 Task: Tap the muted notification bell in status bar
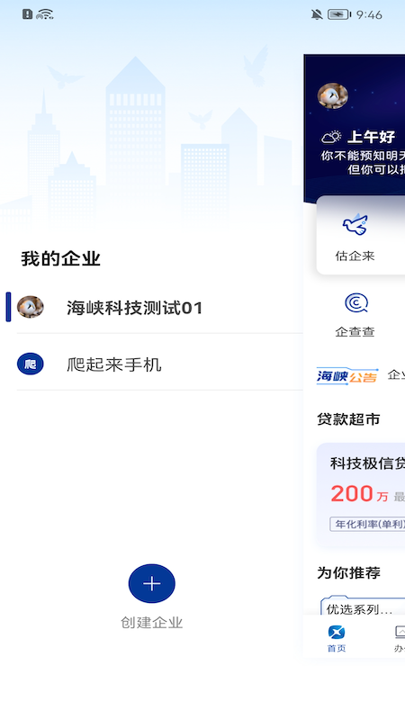tap(317, 14)
